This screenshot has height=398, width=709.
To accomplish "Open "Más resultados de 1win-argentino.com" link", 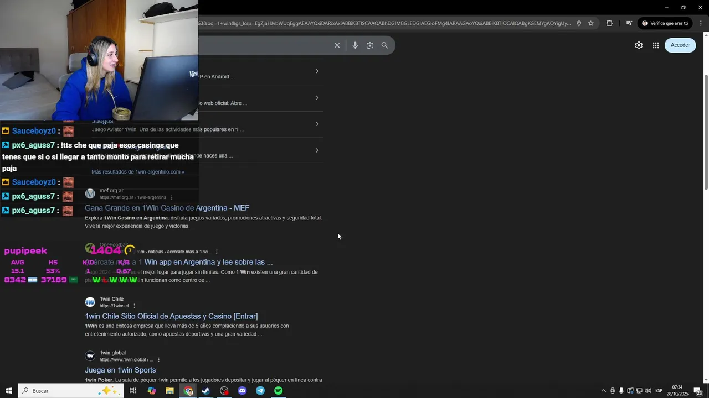I will [x=138, y=172].
